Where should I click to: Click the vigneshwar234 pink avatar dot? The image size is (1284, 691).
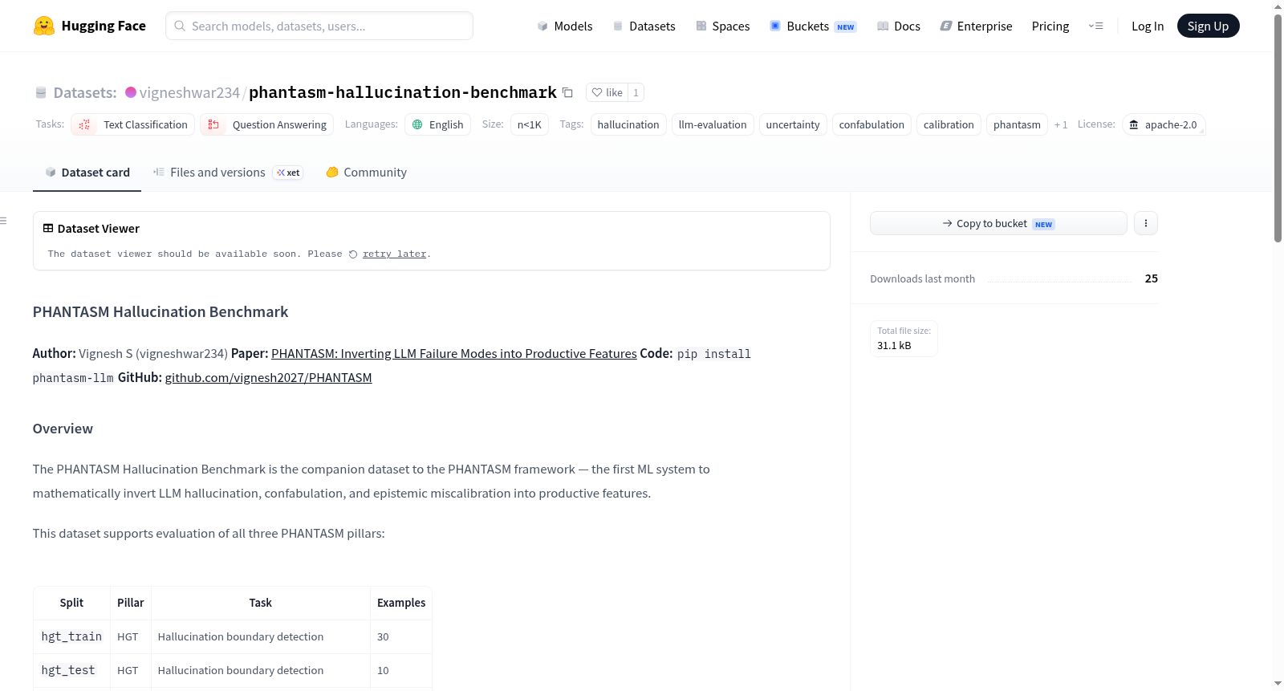[131, 92]
